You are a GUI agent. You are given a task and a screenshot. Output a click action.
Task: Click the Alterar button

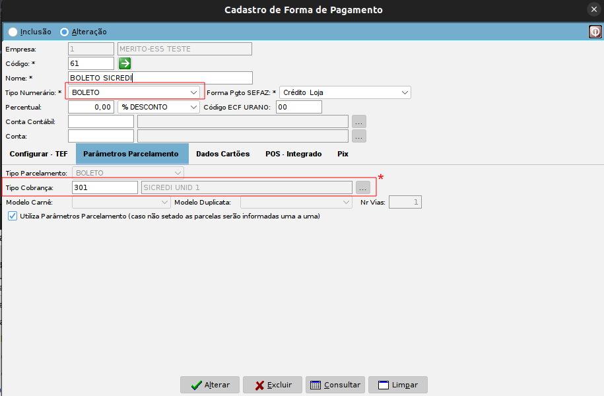pos(209,385)
